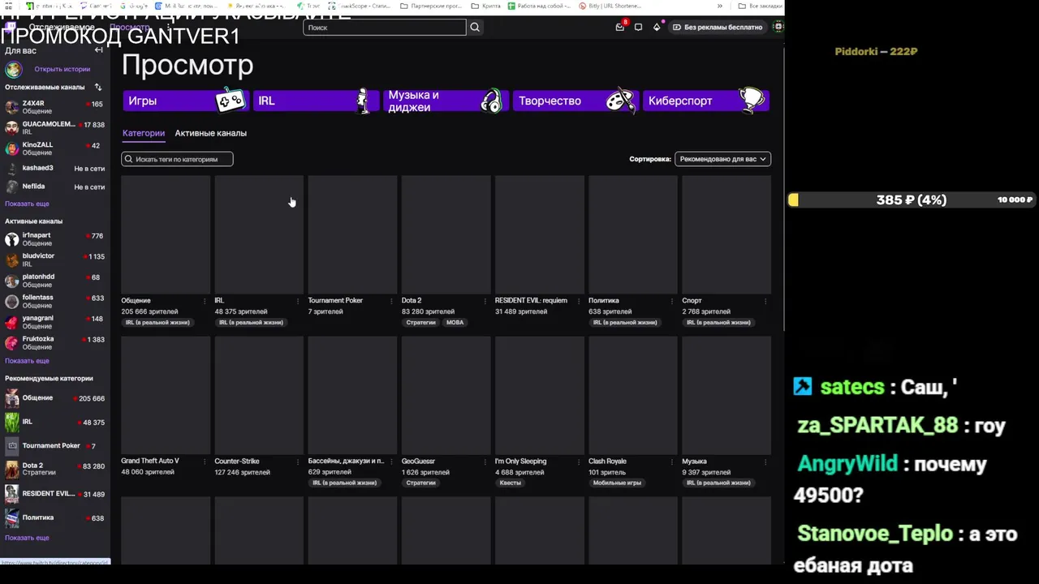
Task: Click 'Показать еще' under followed channels
Action: 27,204
